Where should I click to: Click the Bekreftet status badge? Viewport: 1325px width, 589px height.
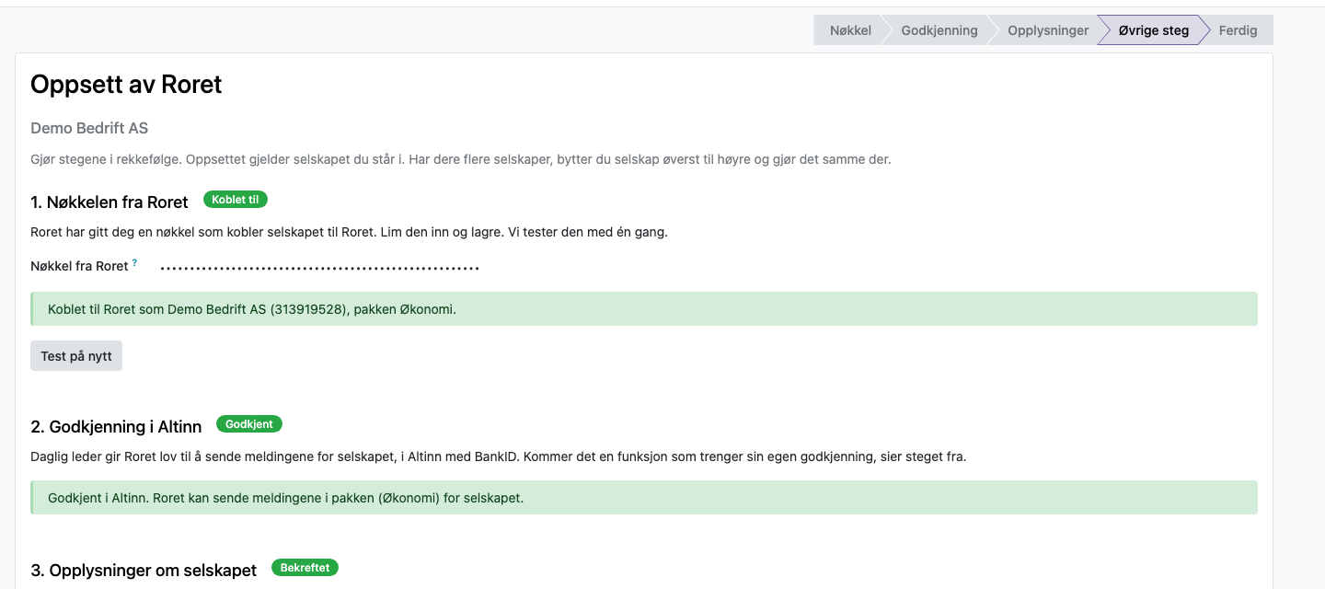pyautogui.click(x=305, y=568)
